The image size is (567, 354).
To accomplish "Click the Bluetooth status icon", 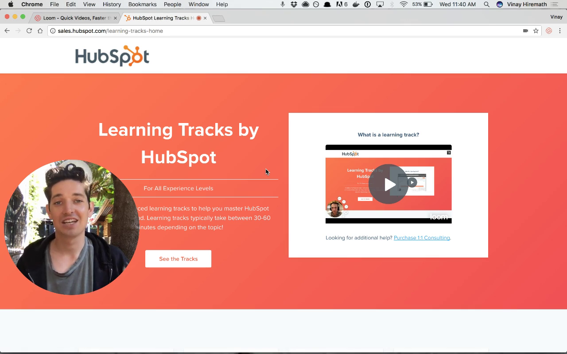I will [x=392, y=4].
